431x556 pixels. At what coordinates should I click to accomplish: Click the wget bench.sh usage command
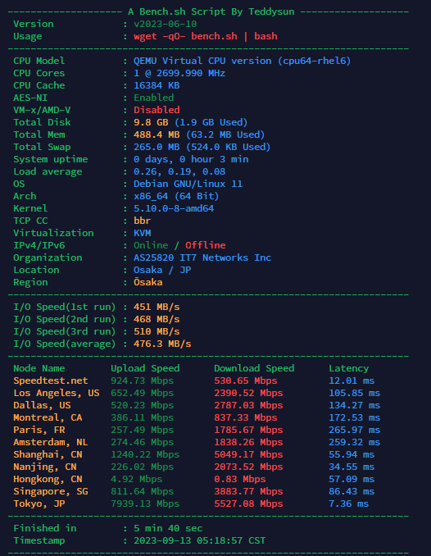coord(206,36)
